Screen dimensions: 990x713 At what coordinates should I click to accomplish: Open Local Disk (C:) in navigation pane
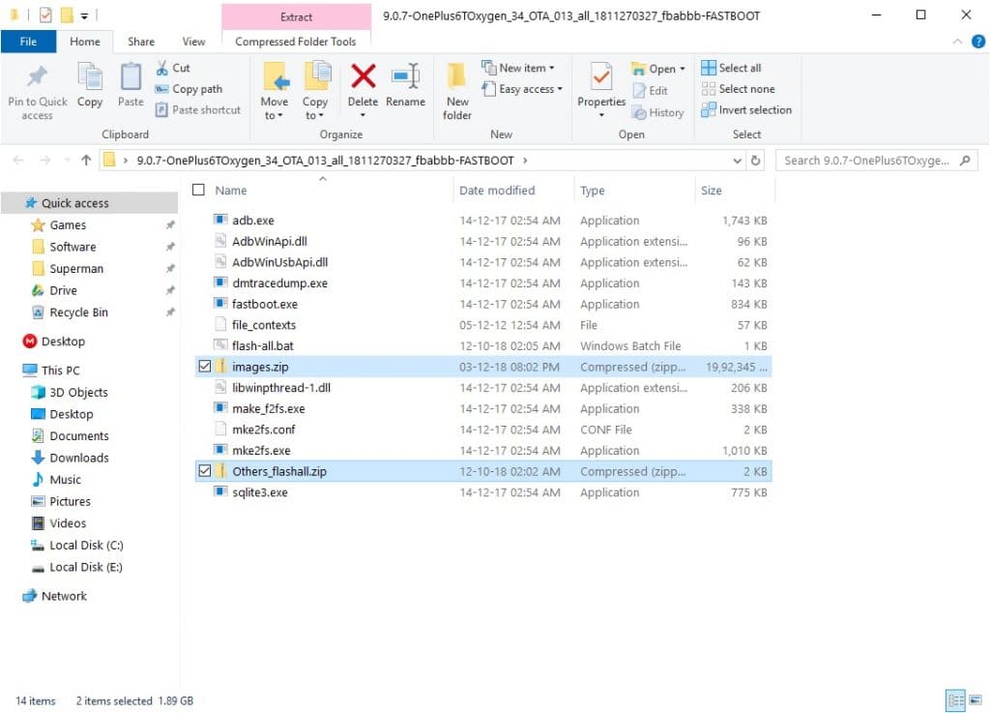[x=86, y=545]
